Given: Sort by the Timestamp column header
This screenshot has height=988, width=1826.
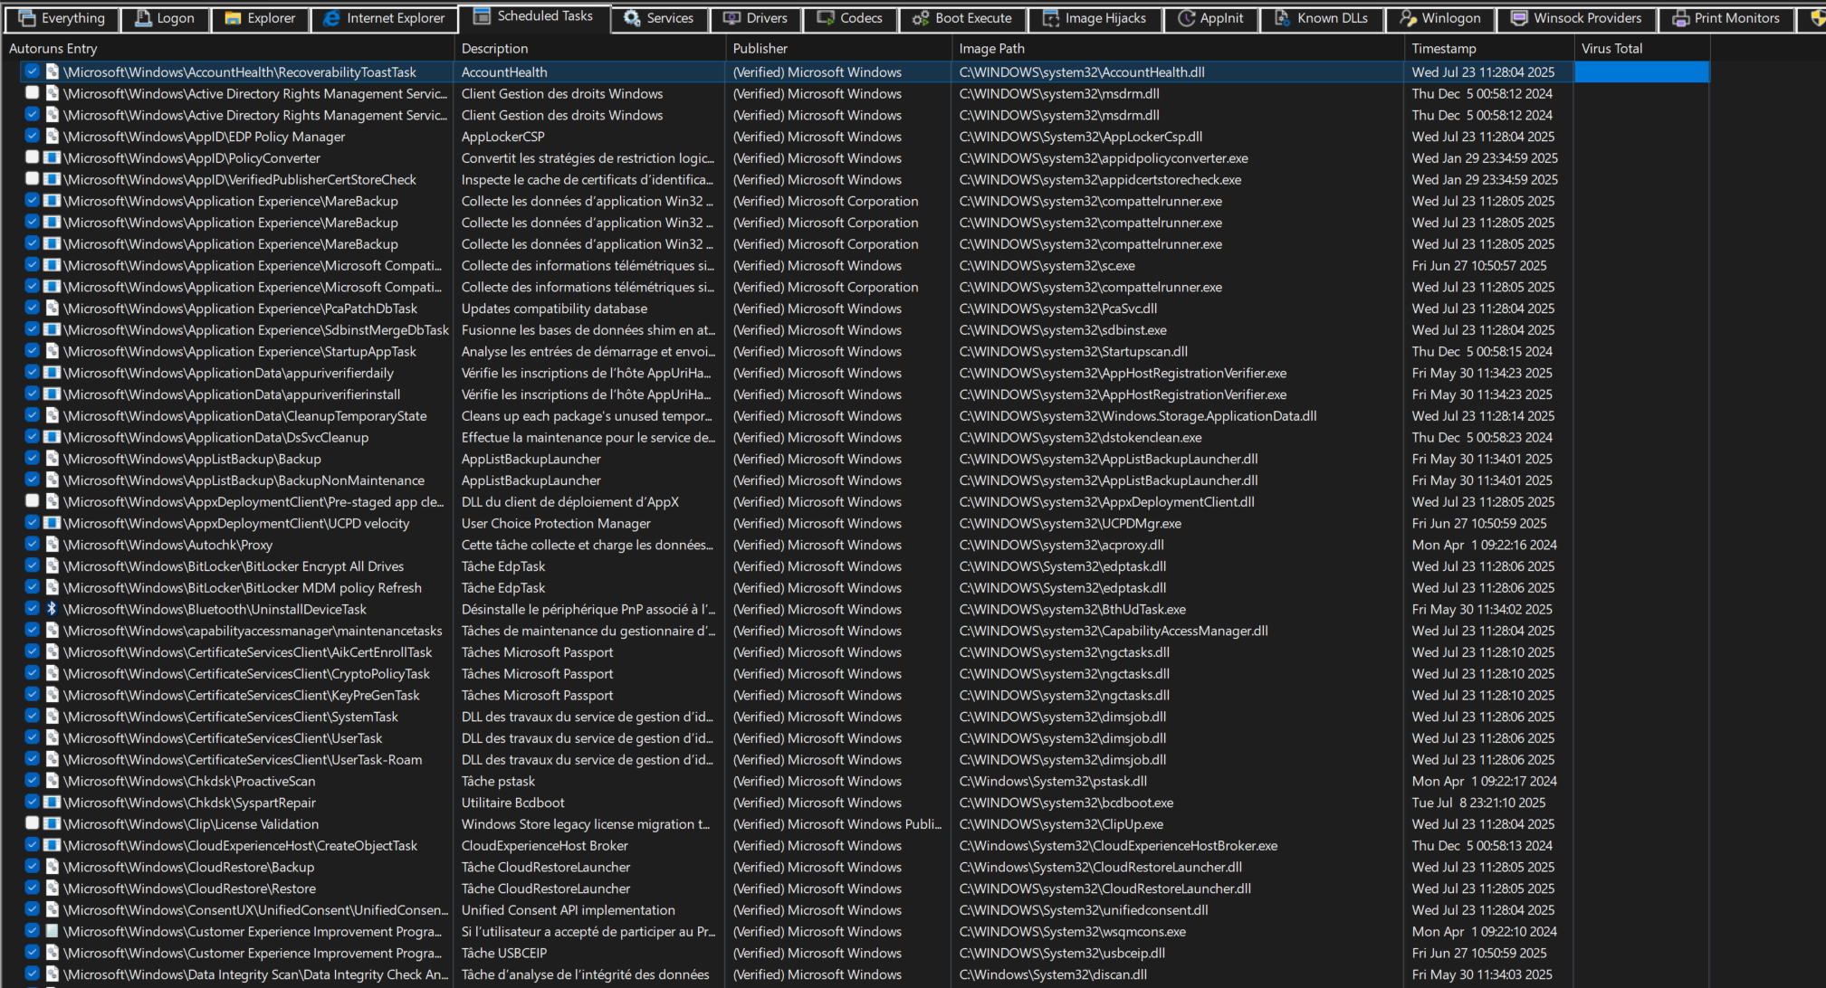Looking at the screenshot, I should point(1489,48).
